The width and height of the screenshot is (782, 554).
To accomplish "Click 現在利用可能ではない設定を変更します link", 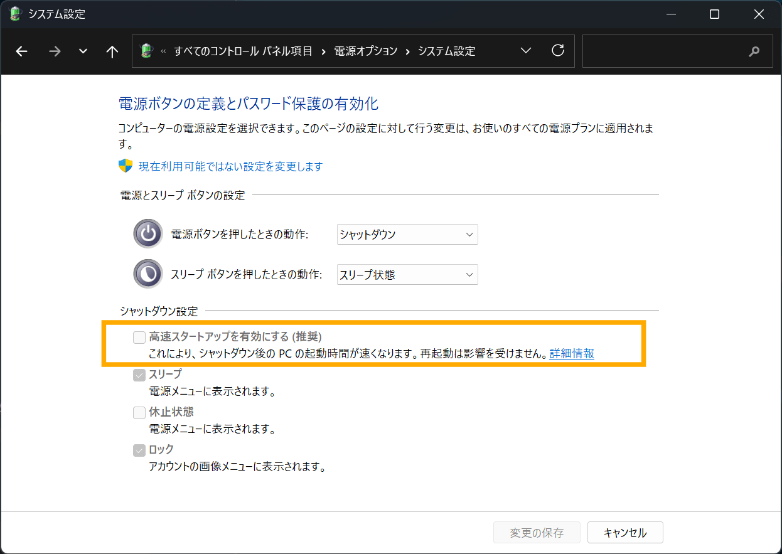I will [229, 166].
